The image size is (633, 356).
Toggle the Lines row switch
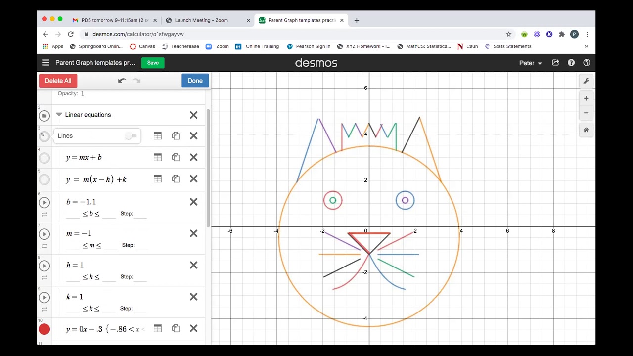tap(131, 135)
